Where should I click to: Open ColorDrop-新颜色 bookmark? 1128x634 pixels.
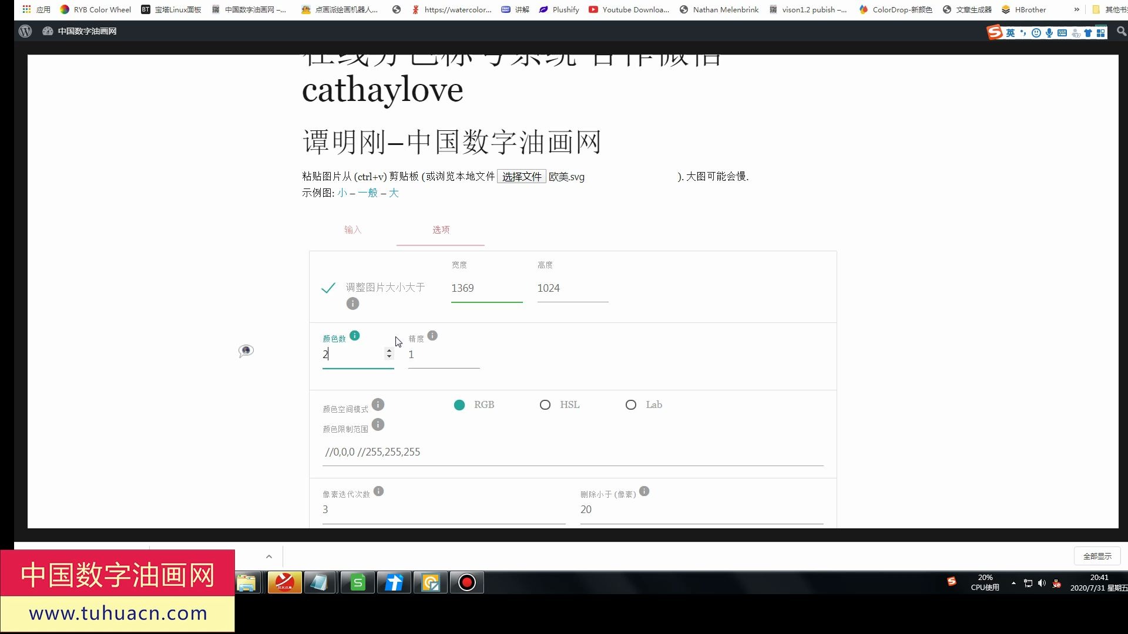pyautogui.click(x=895, y=9)
